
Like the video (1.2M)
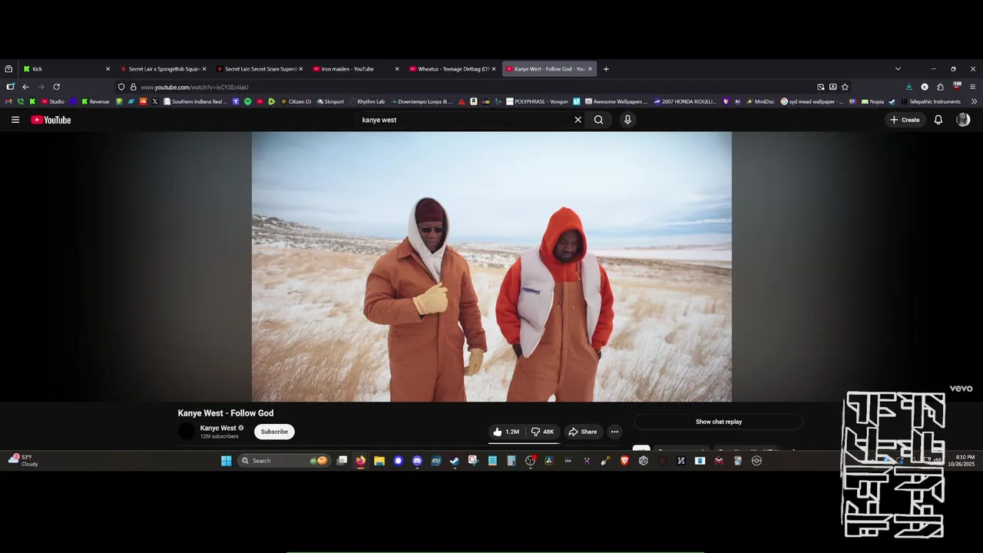pyautogui.click(x=506, y=432)
